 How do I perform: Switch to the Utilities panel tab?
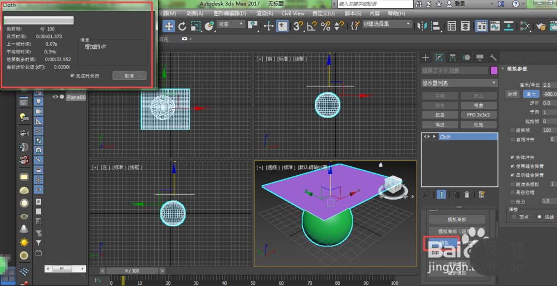point(493,57)
